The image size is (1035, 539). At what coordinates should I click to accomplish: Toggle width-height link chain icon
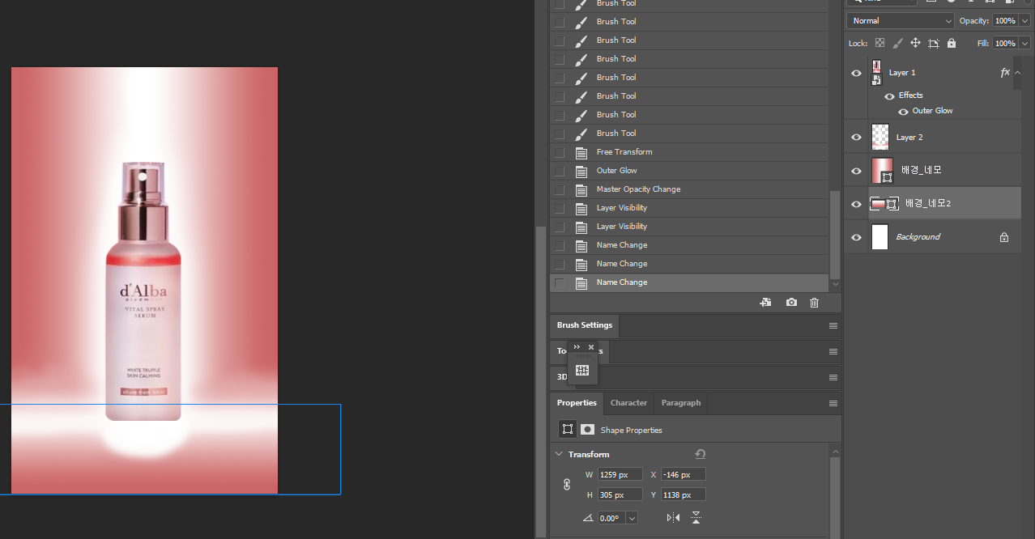click(x=567, y=484)
